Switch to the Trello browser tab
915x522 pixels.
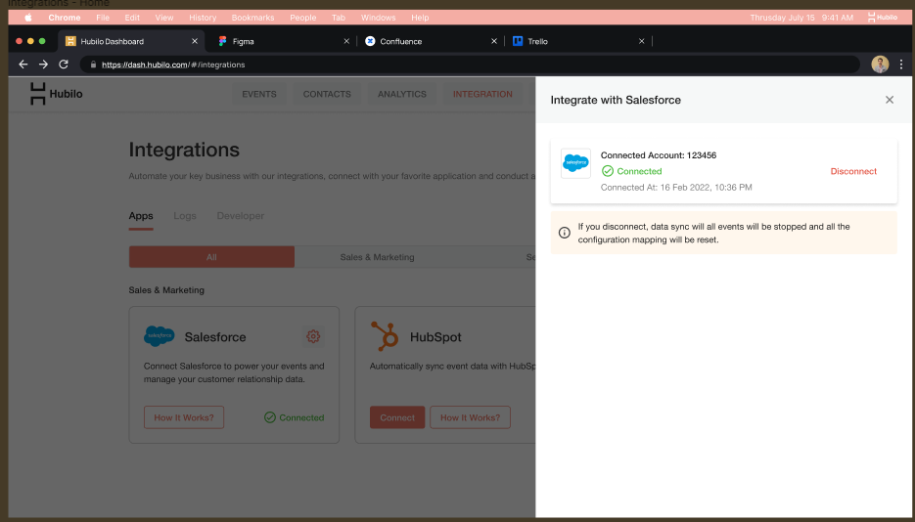(578, 41)
